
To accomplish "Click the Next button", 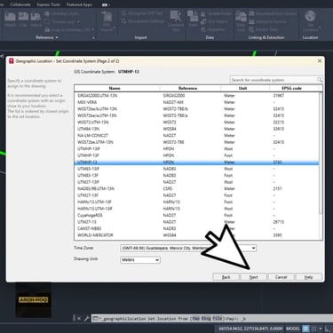I will [x=253, y=277].
